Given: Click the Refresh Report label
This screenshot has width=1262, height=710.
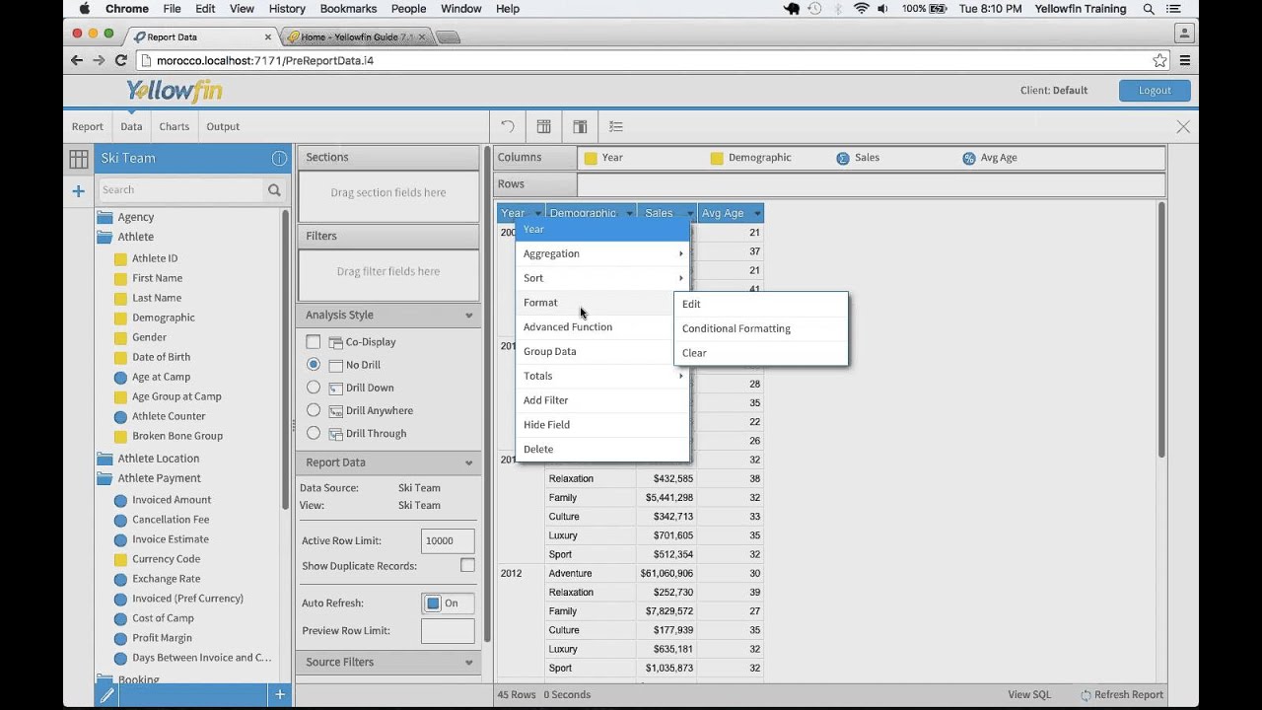Looking at the screenshot, I should pos(1129,695).
